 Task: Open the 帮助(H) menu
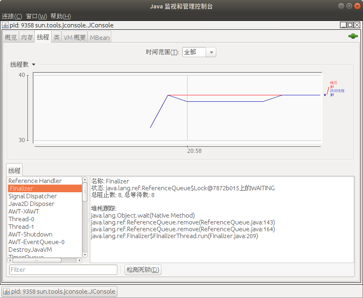coord(60,16)
